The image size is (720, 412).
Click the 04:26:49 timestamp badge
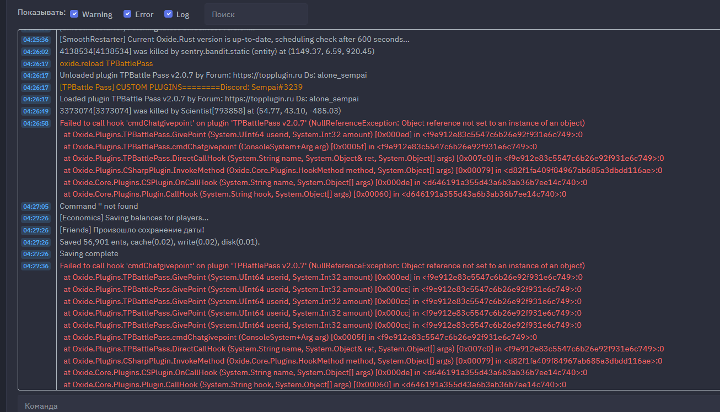pos(36,111)
